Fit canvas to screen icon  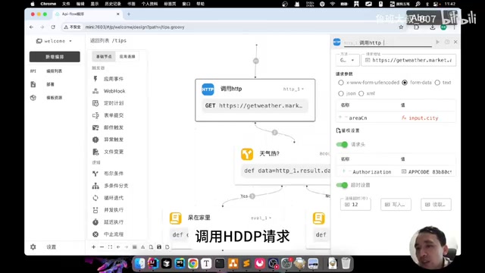[x=110, y=247]
